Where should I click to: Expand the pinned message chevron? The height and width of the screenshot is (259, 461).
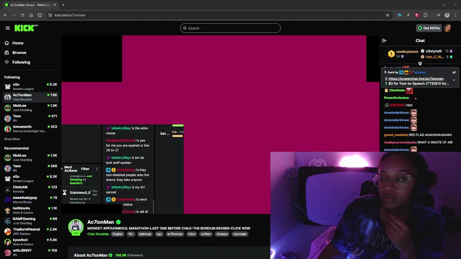pyautogui.click(x=454, y=80)
